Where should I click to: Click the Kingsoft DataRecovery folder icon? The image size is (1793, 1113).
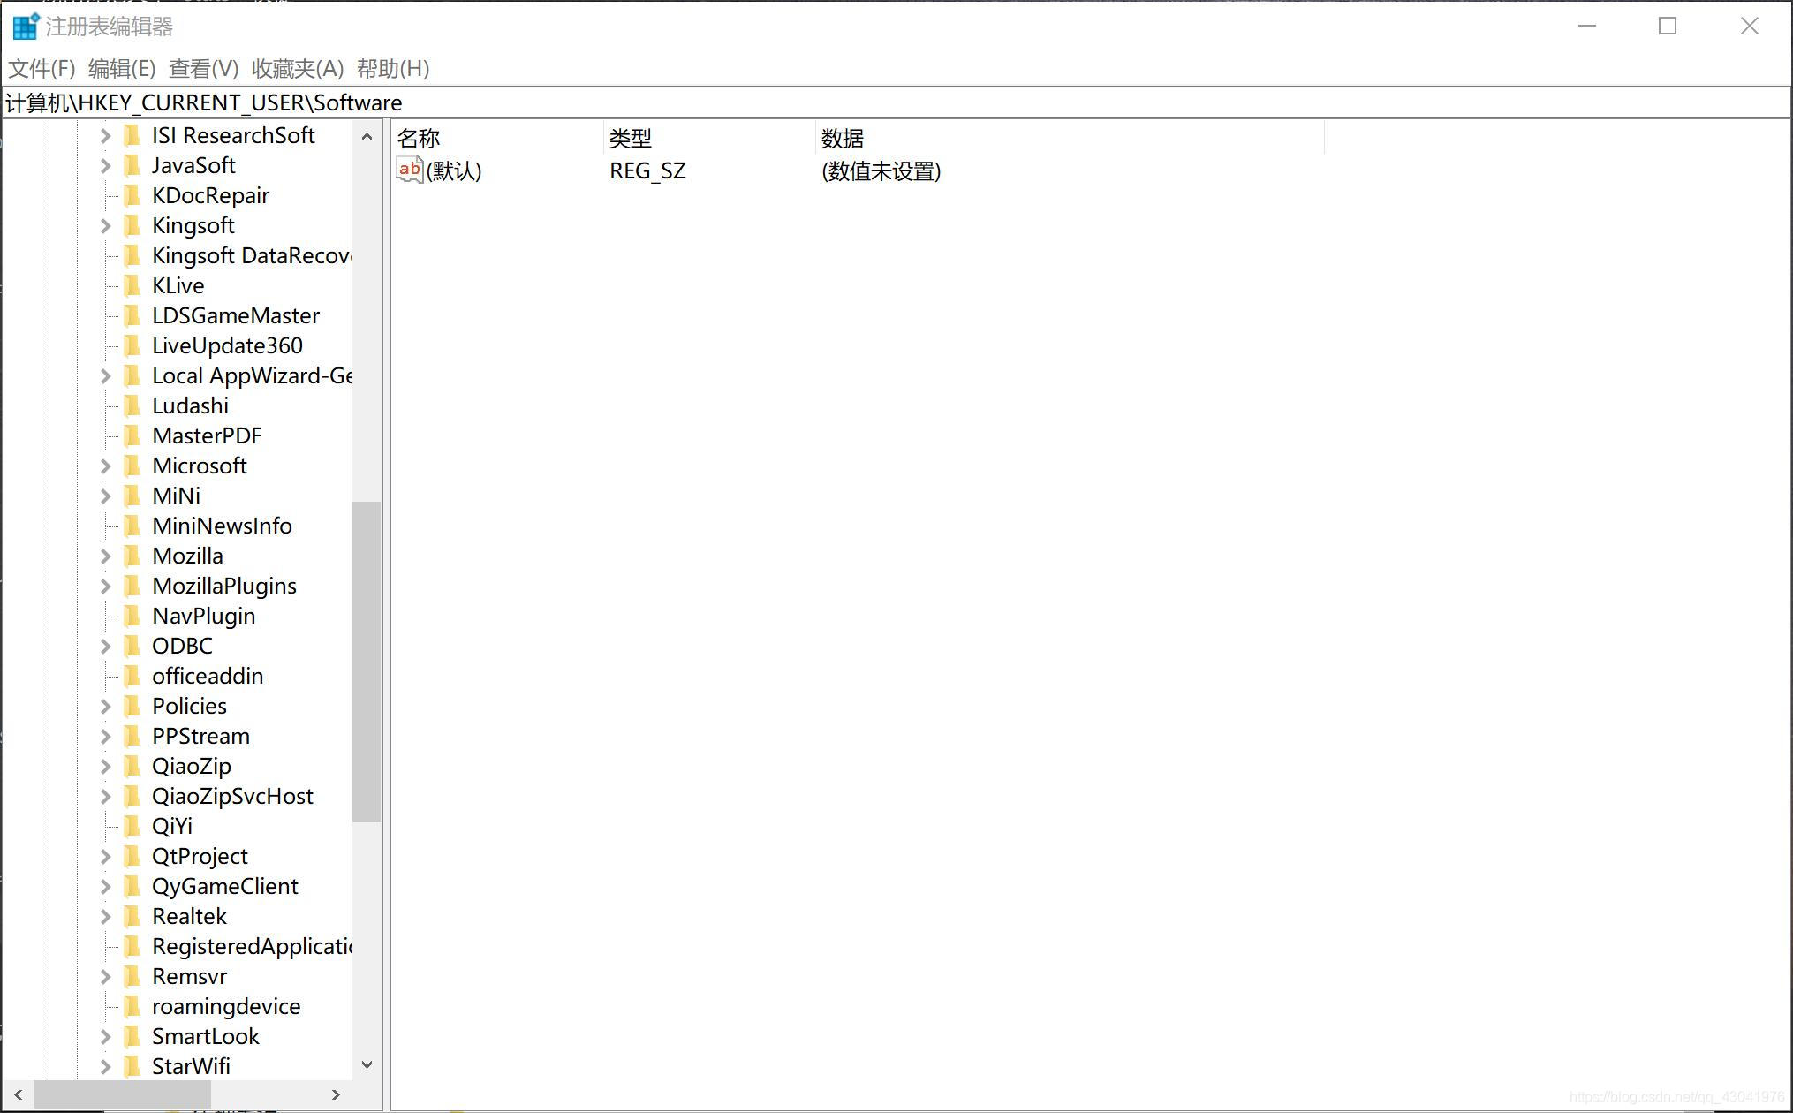coord(132,256)
